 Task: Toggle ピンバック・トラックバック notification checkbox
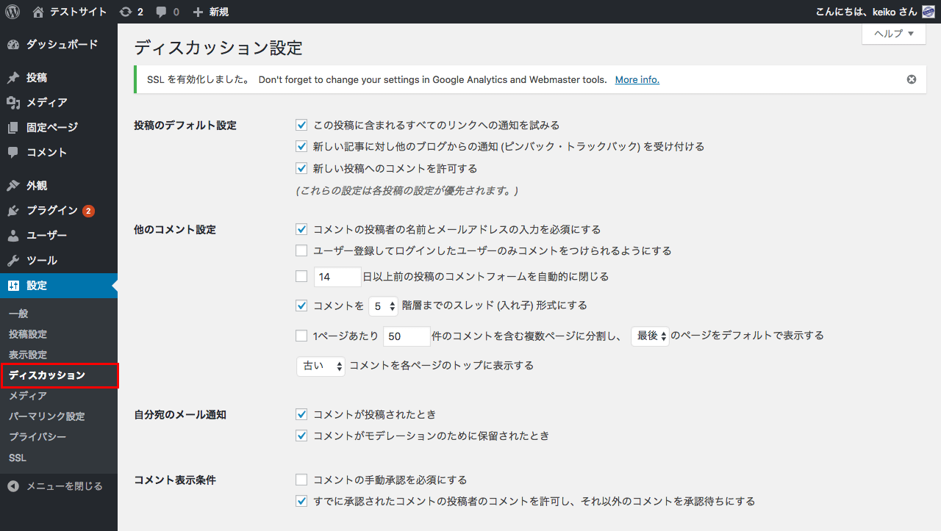tap(301, 147)
